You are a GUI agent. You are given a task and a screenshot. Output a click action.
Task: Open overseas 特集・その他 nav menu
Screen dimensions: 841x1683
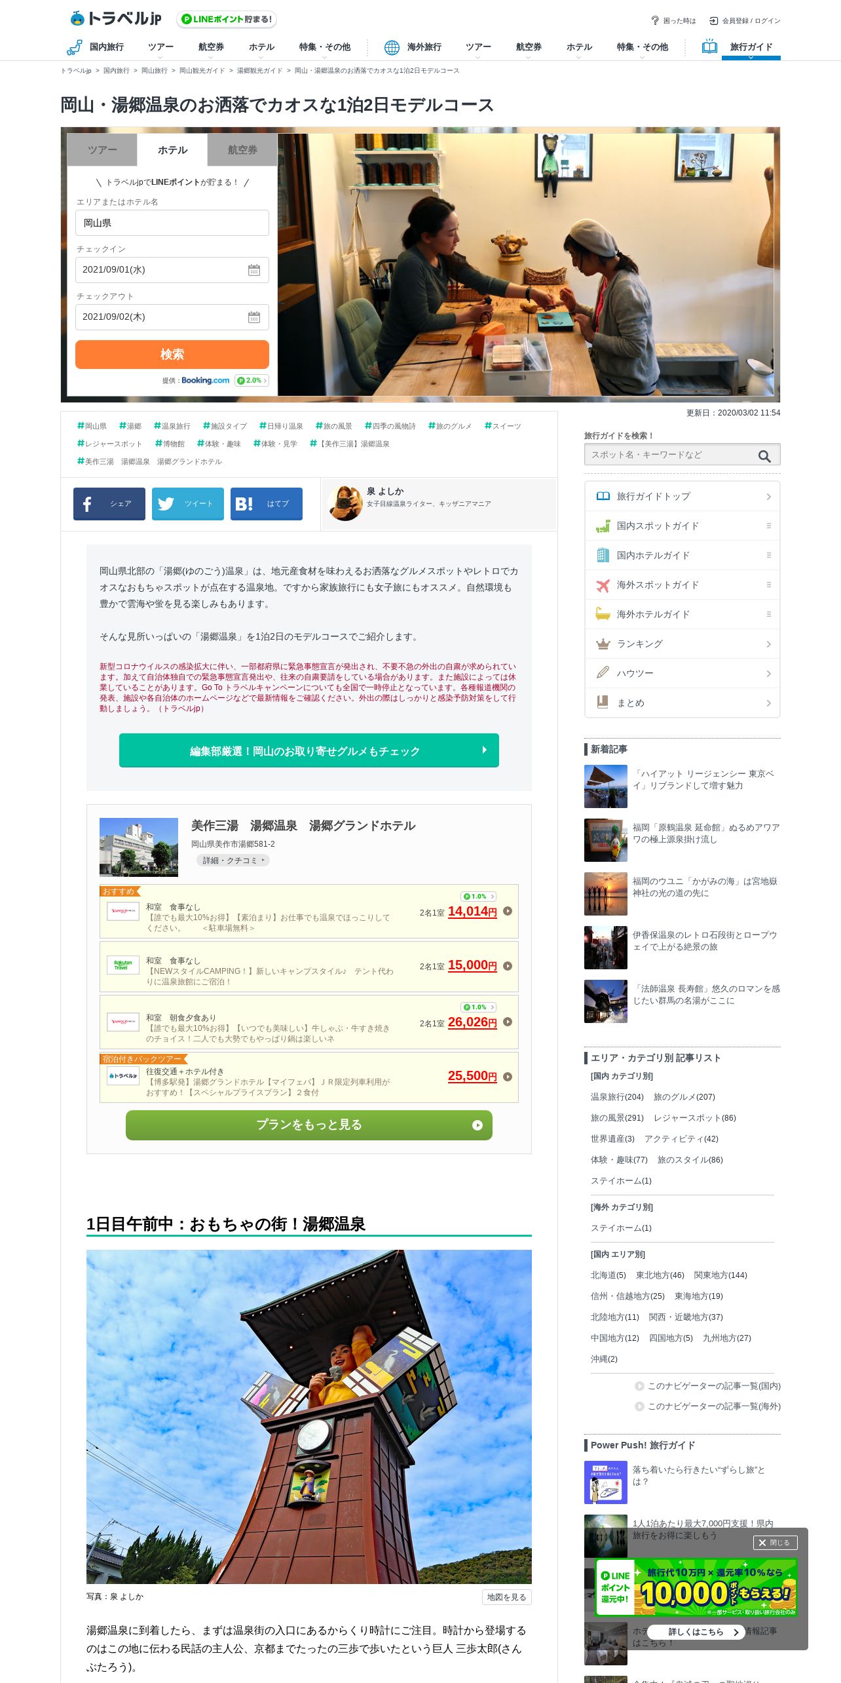(642, 48)
